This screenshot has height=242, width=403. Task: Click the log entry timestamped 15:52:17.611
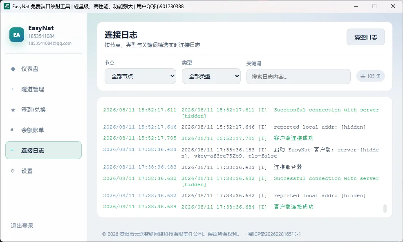tap(241, 113)
